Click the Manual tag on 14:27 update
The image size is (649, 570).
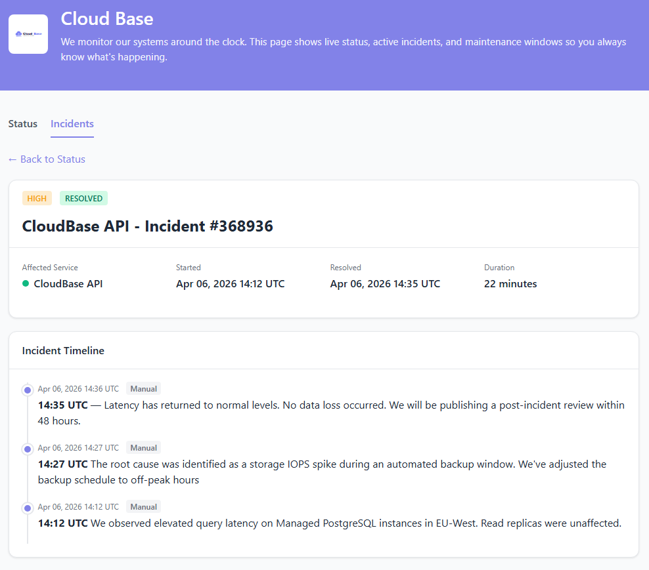[143, 448]
